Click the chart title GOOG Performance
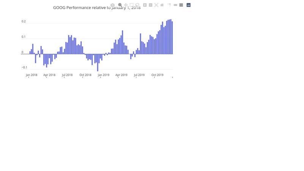 [x=97, y=8]
